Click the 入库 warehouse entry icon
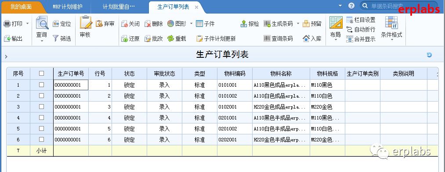The height and width of the screenshot is (172, 445). tap(306, 39)
